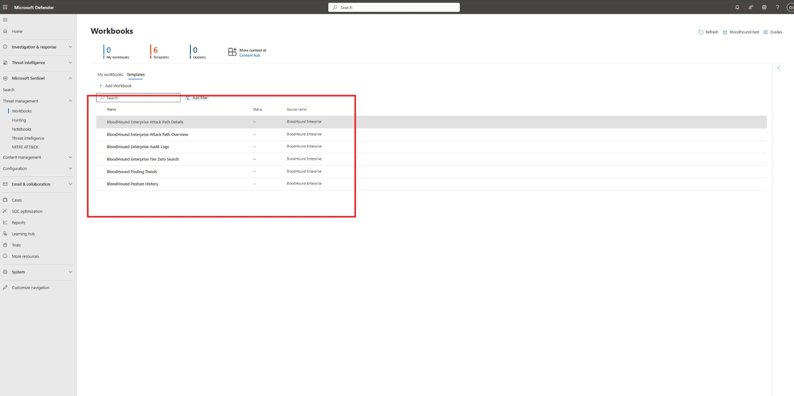Image resolution: width=794 pixels, height=396 pixels.
Task: Open MITRE ATT&CK in the sidebar
Action: click(x=25, y=147)
